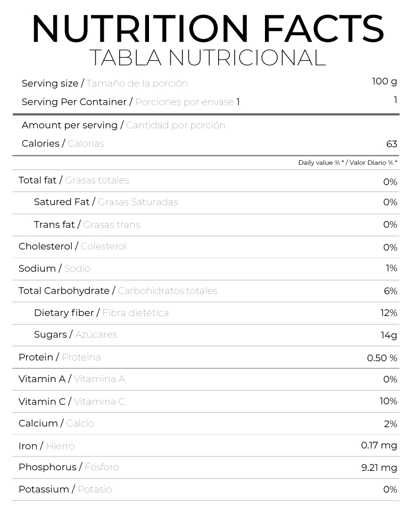Select the Calories value 63
415x532 pixels.
point(392,144)
